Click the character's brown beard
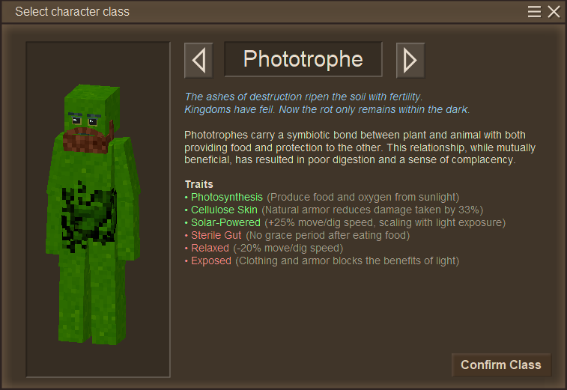This screenshot has width=567, height=390. click(x=88, y=139)
